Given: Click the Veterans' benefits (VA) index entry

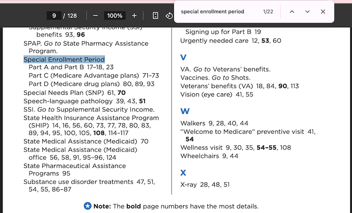Looking at the screenshot, I should 216,86.
